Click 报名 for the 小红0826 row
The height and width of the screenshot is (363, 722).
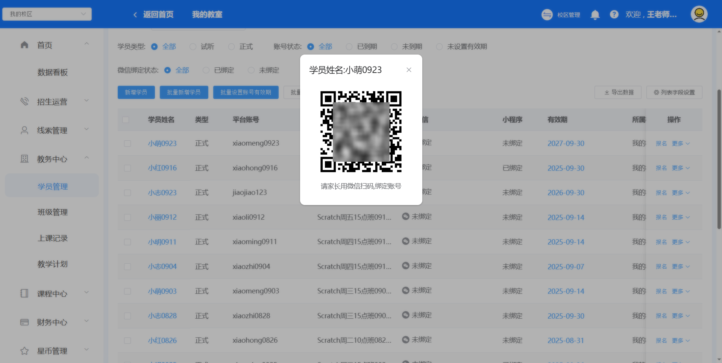661,340
